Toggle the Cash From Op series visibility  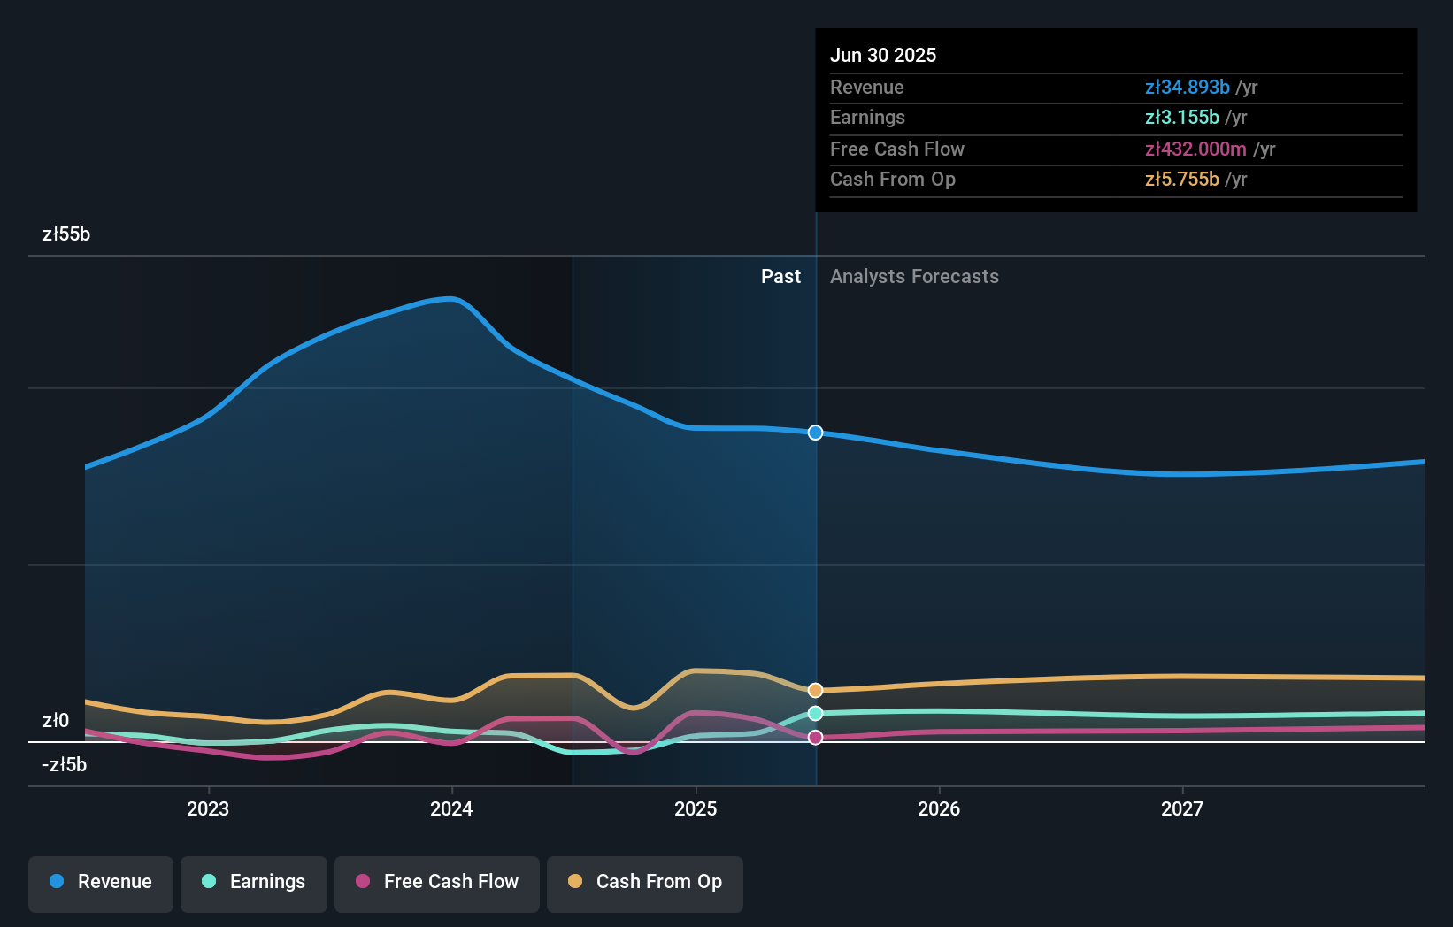click(644, 882)
